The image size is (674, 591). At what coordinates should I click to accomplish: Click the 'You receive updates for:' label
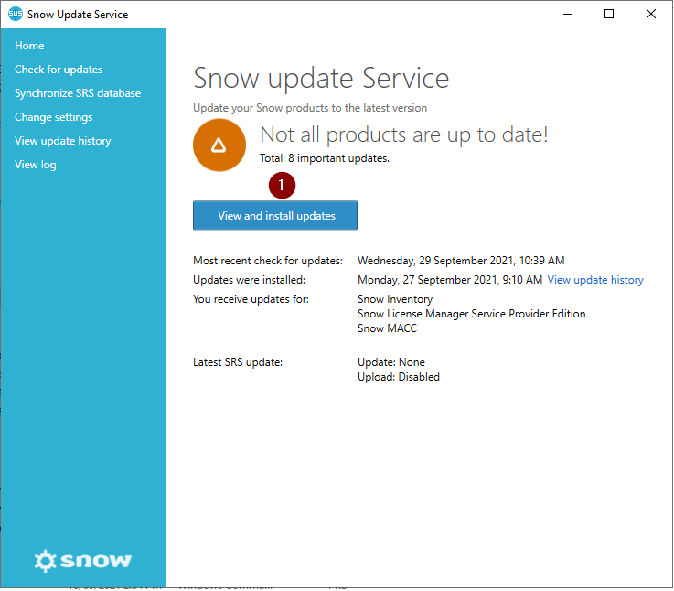click(251, 299)
